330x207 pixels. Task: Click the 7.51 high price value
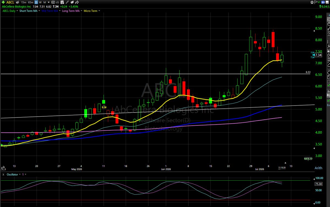coord(42,7)
